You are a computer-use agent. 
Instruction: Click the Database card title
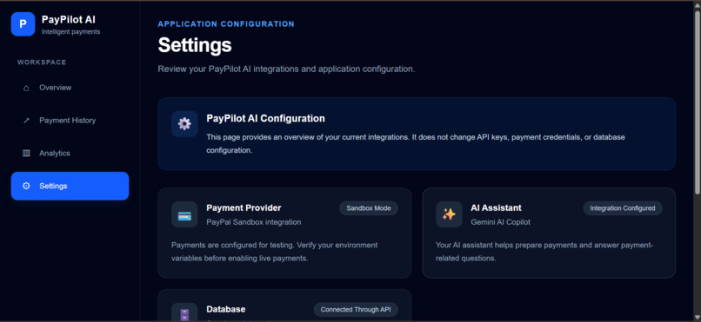coord(226,310)
